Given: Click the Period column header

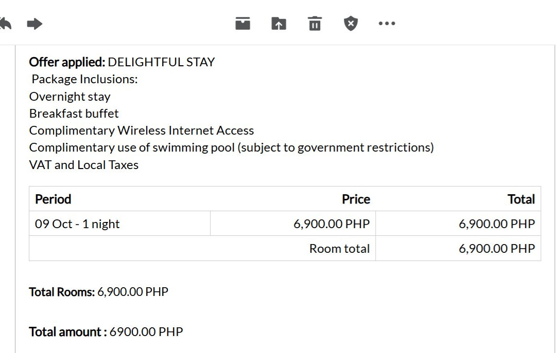Looking at the screenshot, I should click(53, 199).
